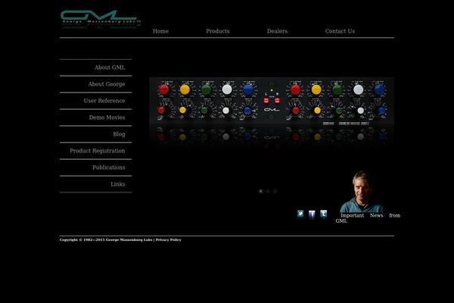Open User Reference page

[104, 101]
